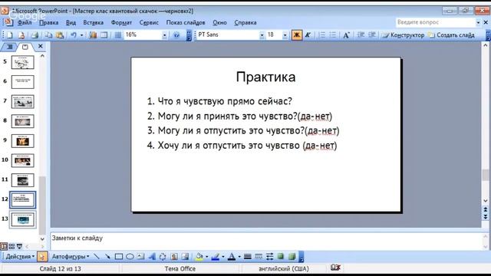Select the Oval drawing tool
This screenshot has height=276, width=491.
tap(130, 257)
